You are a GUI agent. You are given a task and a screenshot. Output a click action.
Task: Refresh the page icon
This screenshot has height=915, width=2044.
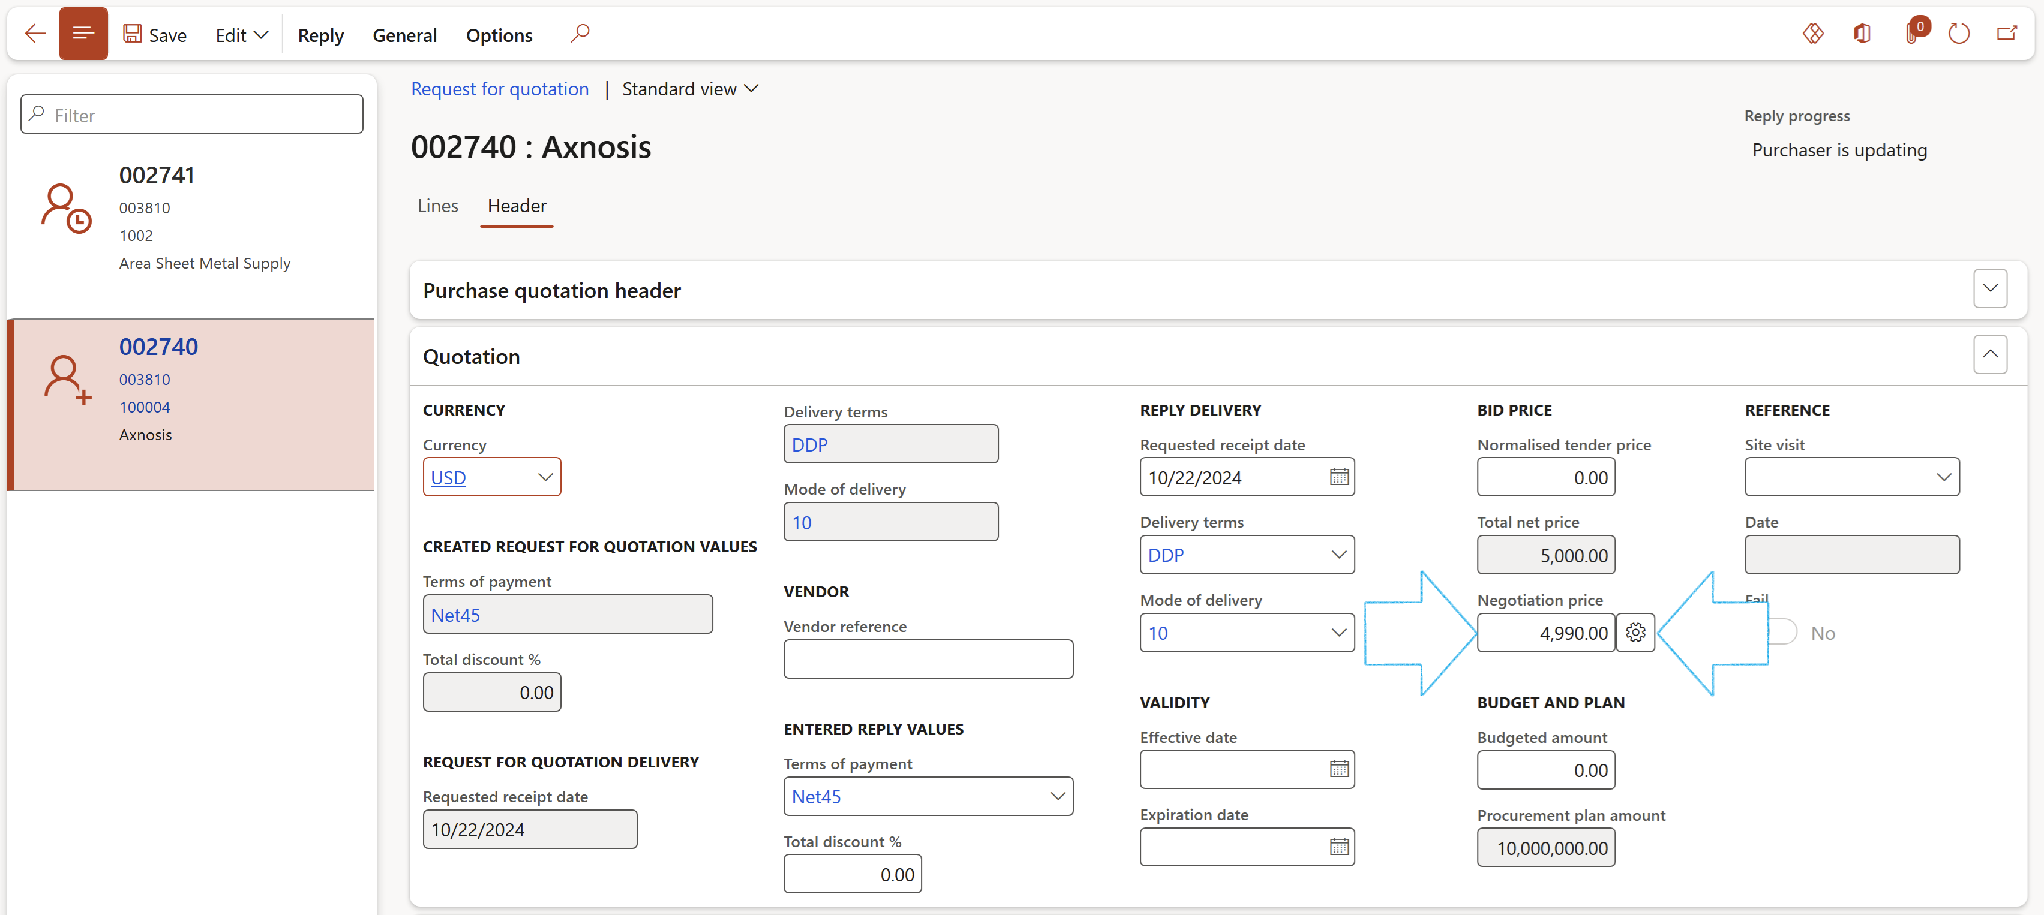tap(1959, 34)
